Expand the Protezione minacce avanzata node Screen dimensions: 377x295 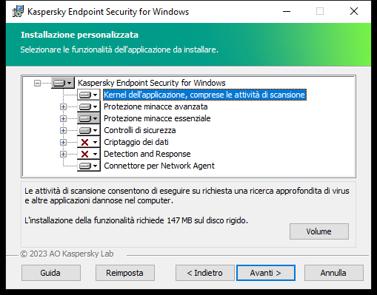click(63, 106)
